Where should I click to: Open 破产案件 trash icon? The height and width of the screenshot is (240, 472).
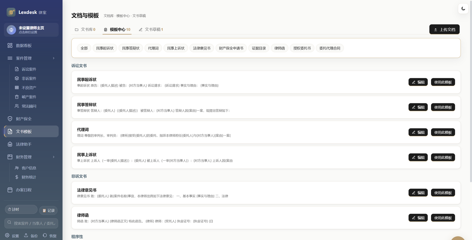point(17,97)
